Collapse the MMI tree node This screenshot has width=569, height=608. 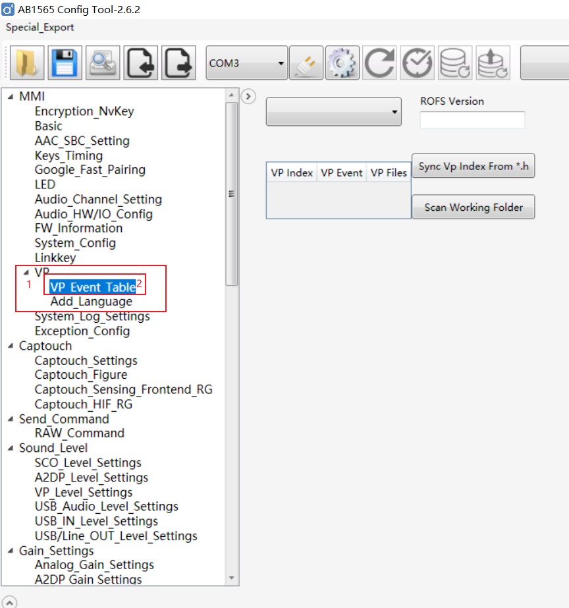coord(11,97)
